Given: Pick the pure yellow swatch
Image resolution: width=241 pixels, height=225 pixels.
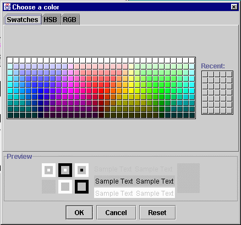Looking at the screenshot, I should (132, 91).
